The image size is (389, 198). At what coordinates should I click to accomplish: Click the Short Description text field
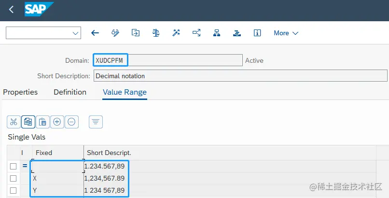pyautogui.click(x=240, y=76)
